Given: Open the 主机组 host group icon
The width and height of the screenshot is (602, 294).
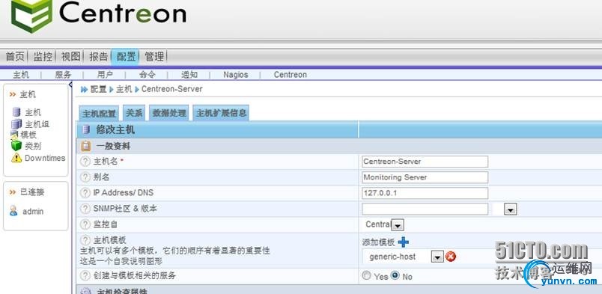Looking at the screenshot, I should pos(16,124).
